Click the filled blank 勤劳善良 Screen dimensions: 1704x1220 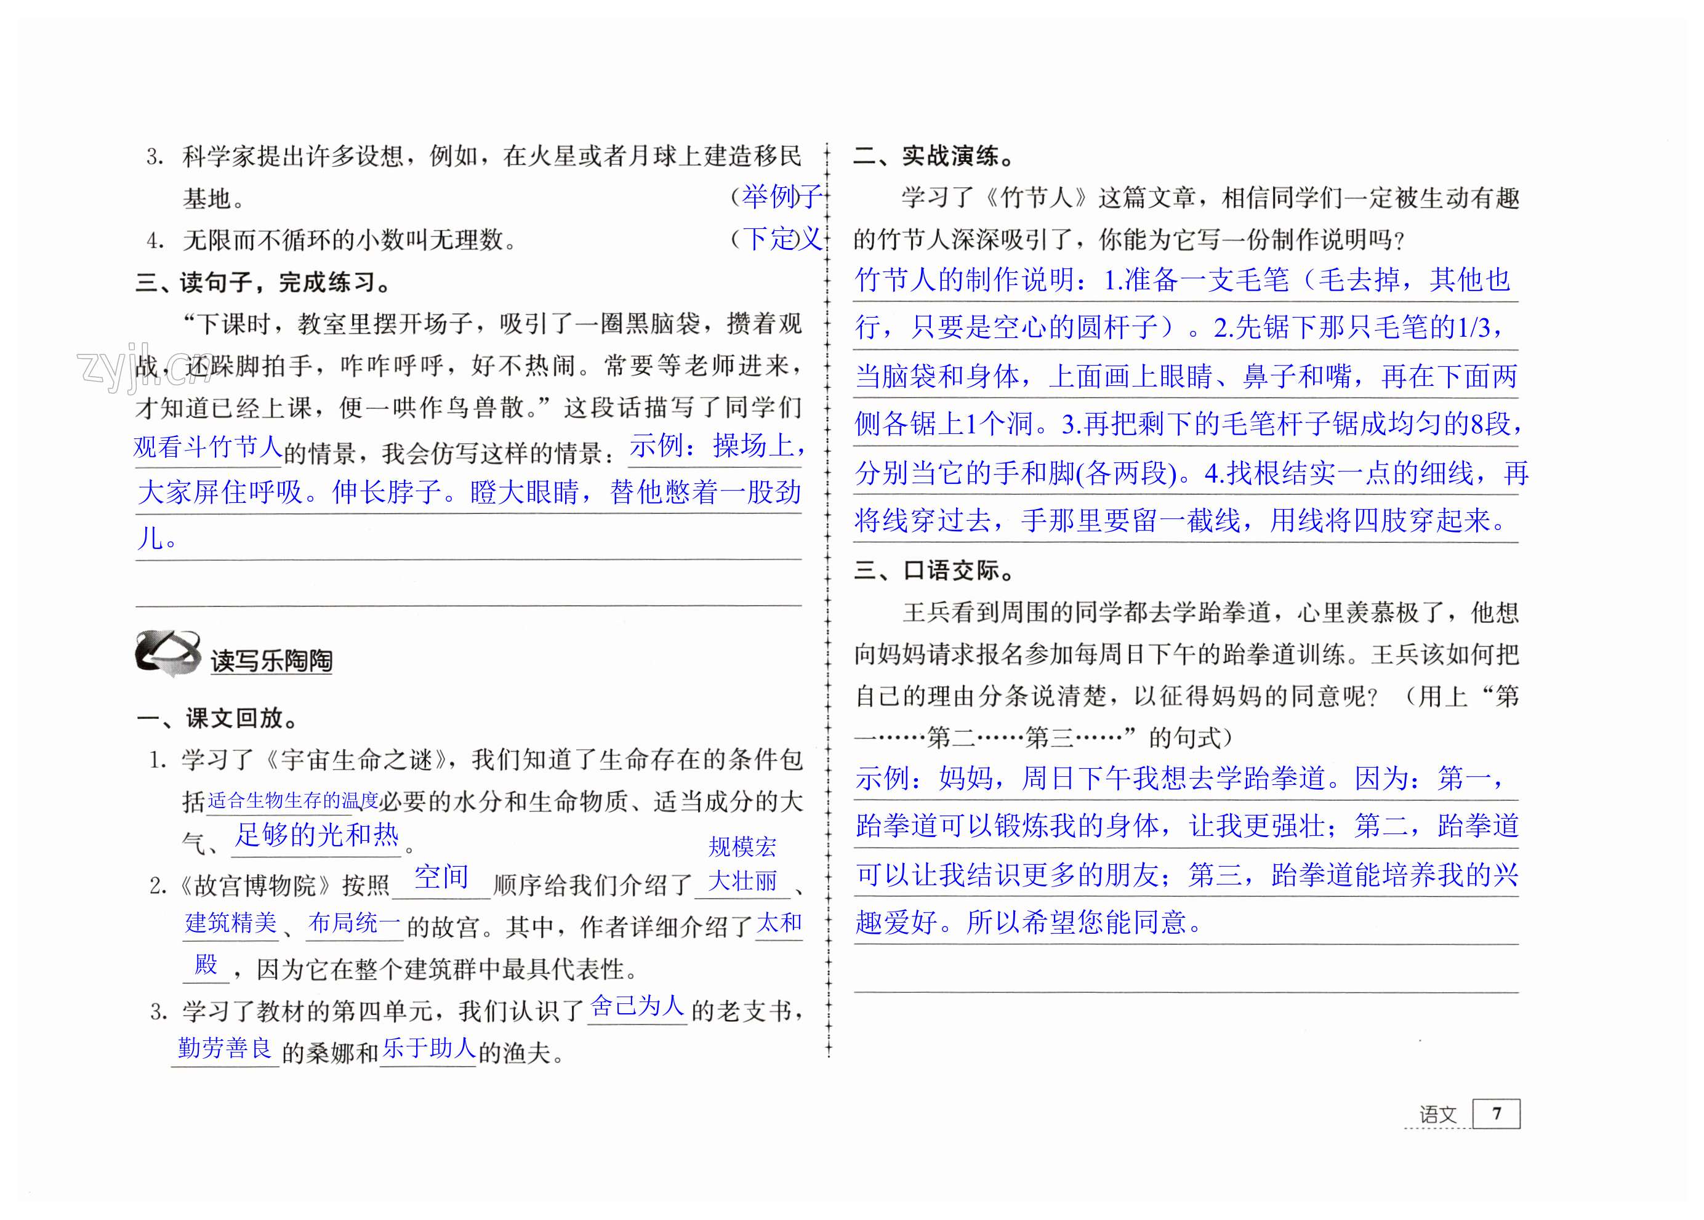point(225,1047)
